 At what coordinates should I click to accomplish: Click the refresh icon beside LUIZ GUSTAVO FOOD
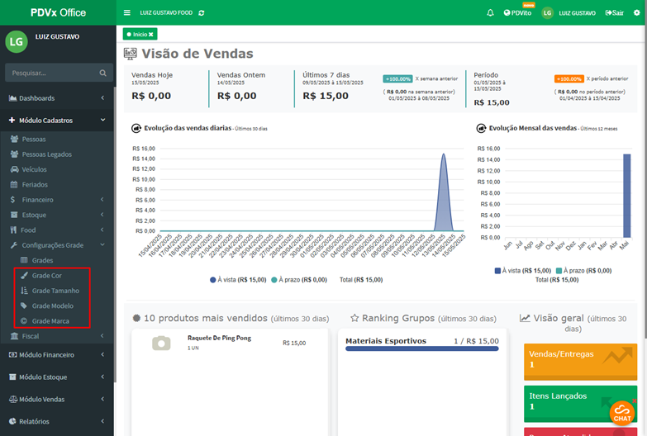click(202, 13)
